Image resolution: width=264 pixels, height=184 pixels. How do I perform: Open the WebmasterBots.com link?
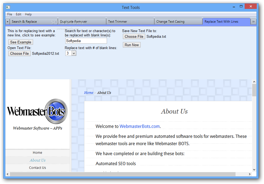click(140, 126)
